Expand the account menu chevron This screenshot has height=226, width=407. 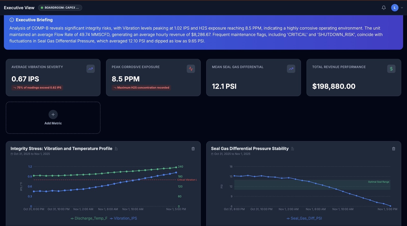click(402, 8)
